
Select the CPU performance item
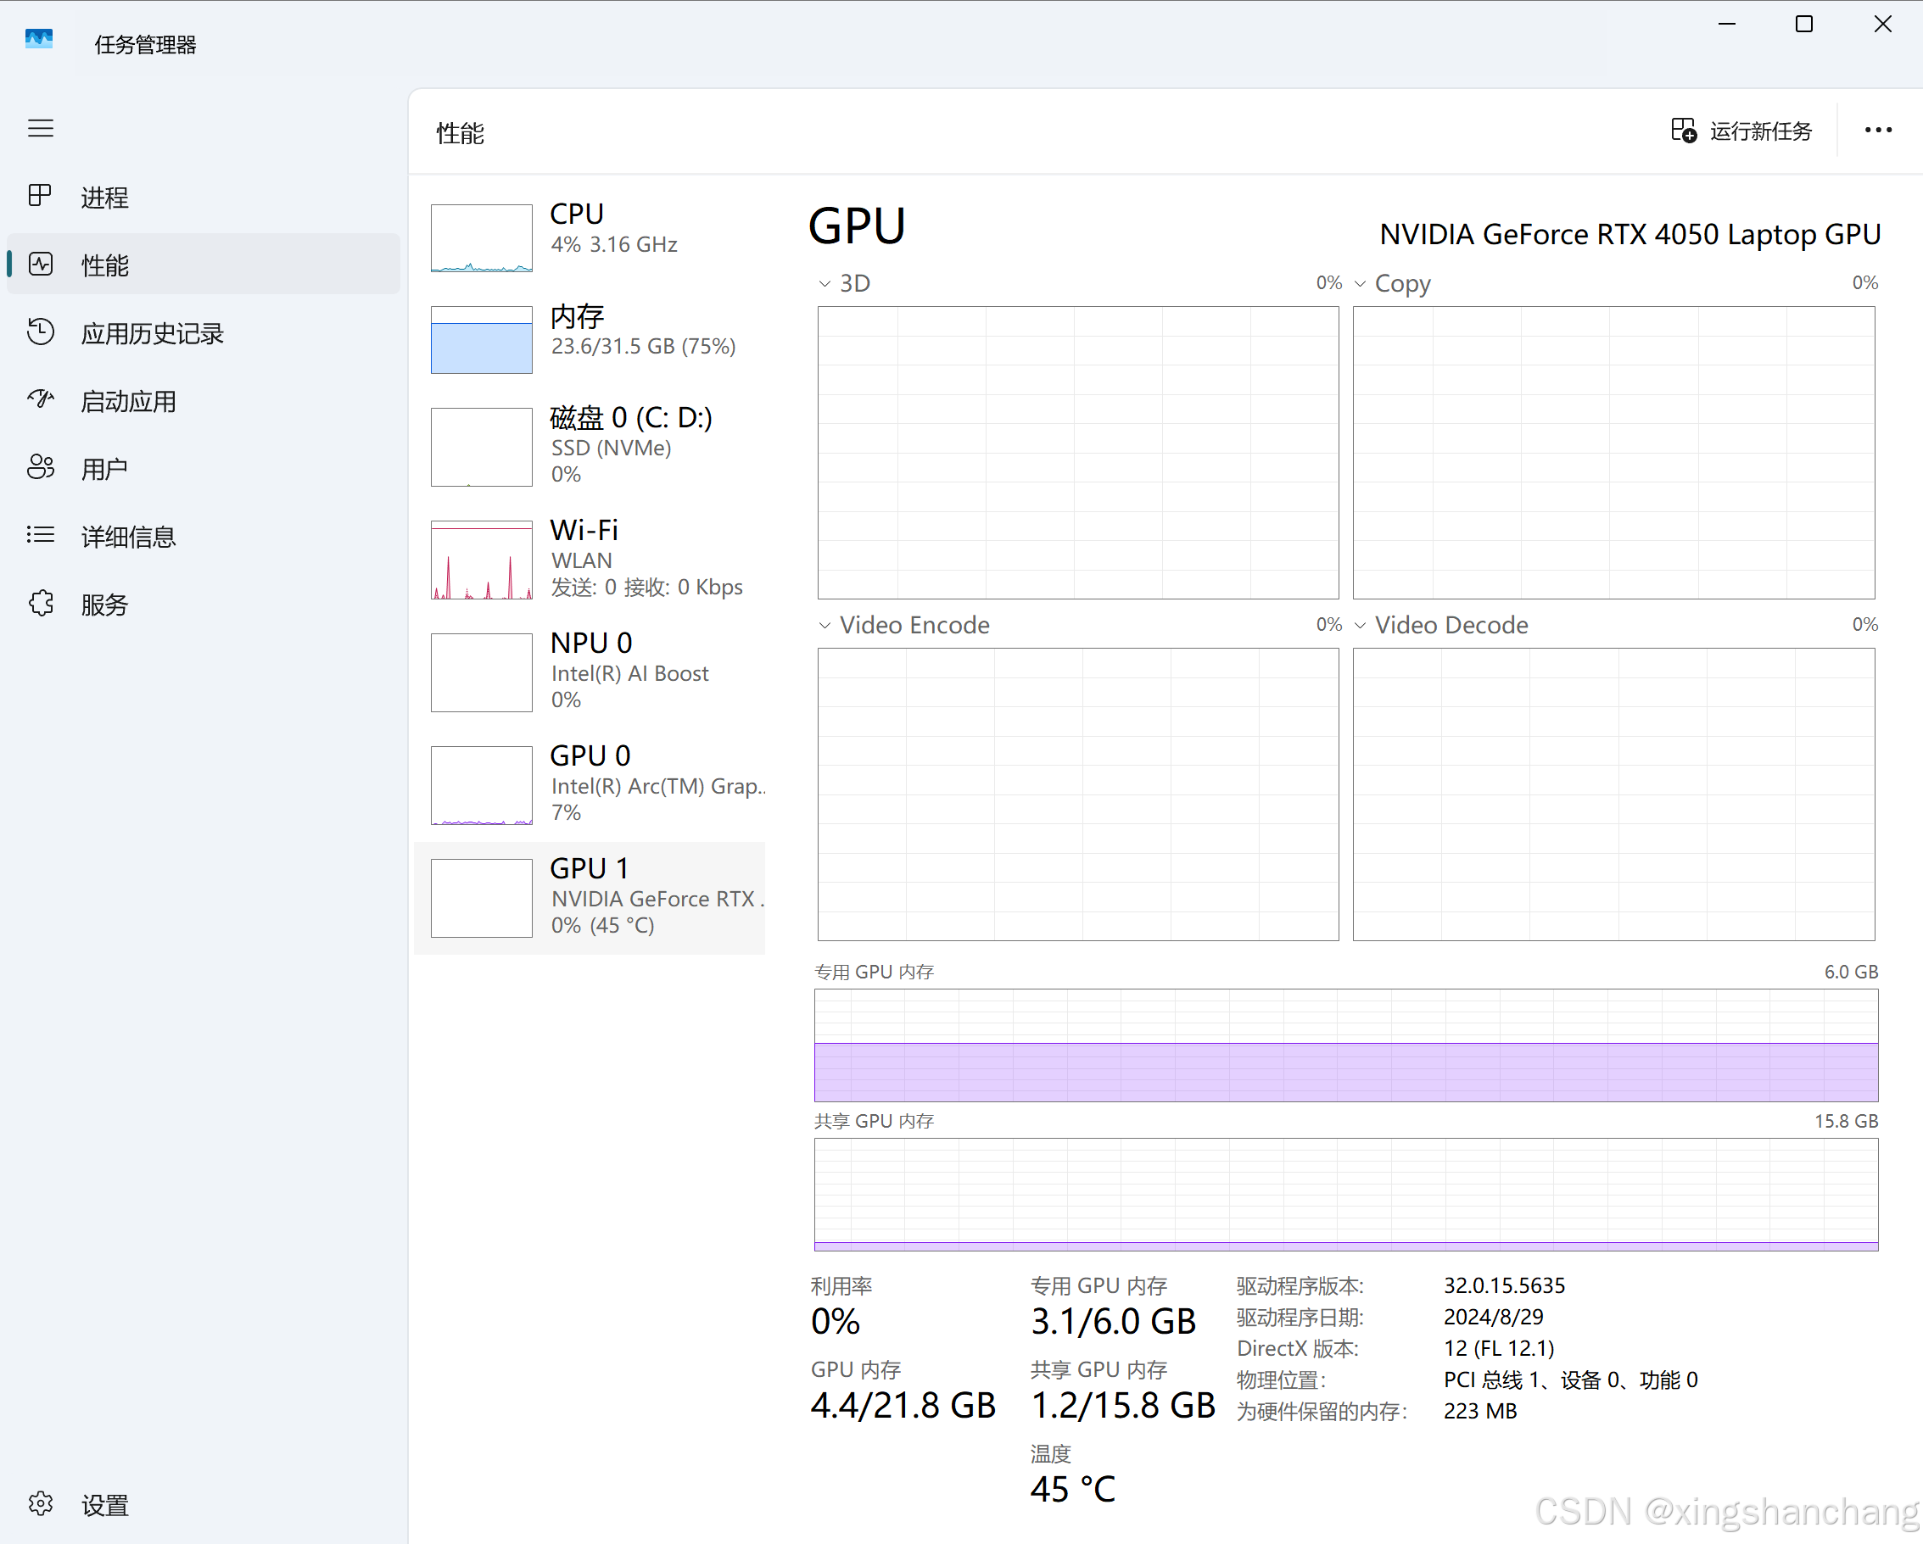(590, 236)
